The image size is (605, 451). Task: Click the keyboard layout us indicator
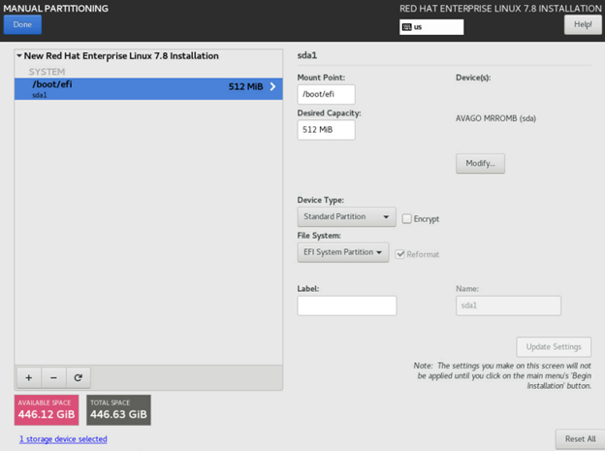point(430,26)
